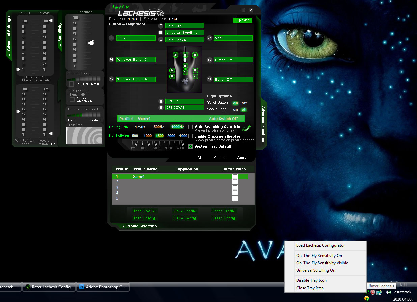417x302 pixels.
Task: Tick On-The-Fly Sensitivity Show on-screen checkbox
Action: [x=72, y=100]
